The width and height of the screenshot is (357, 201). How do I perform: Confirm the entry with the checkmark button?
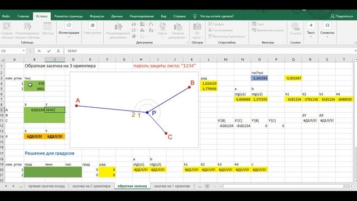pos(49,51)
